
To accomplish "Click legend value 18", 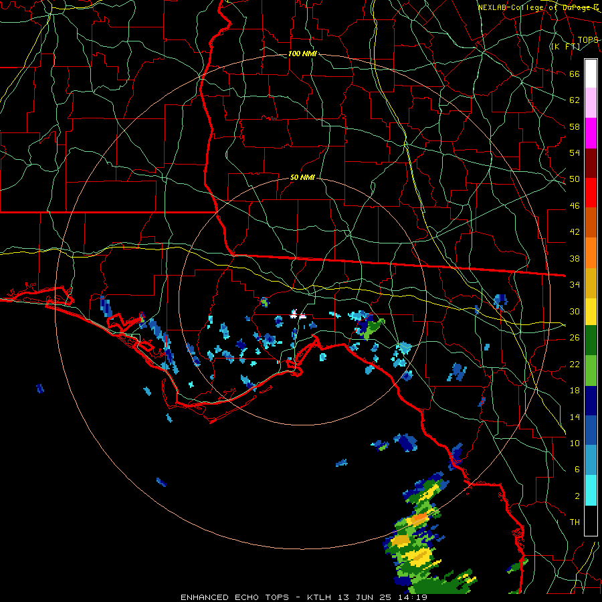I will pyautogui.click(x=575, y=391).
